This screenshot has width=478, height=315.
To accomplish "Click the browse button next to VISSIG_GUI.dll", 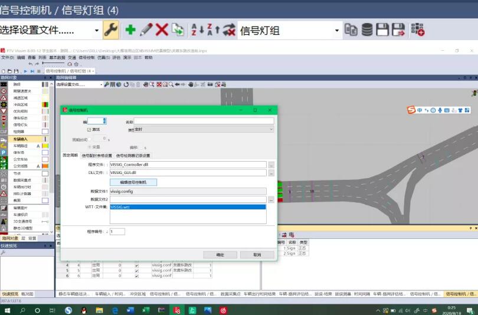I will (271, 173).
